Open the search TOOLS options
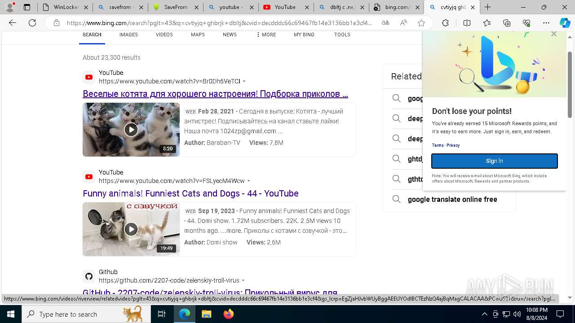 click(x=342, y=35)
